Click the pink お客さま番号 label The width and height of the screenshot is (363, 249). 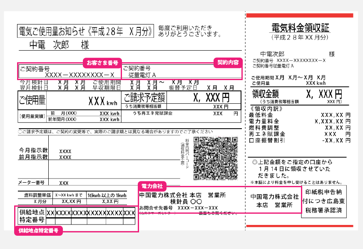click(x=102, y=62)
